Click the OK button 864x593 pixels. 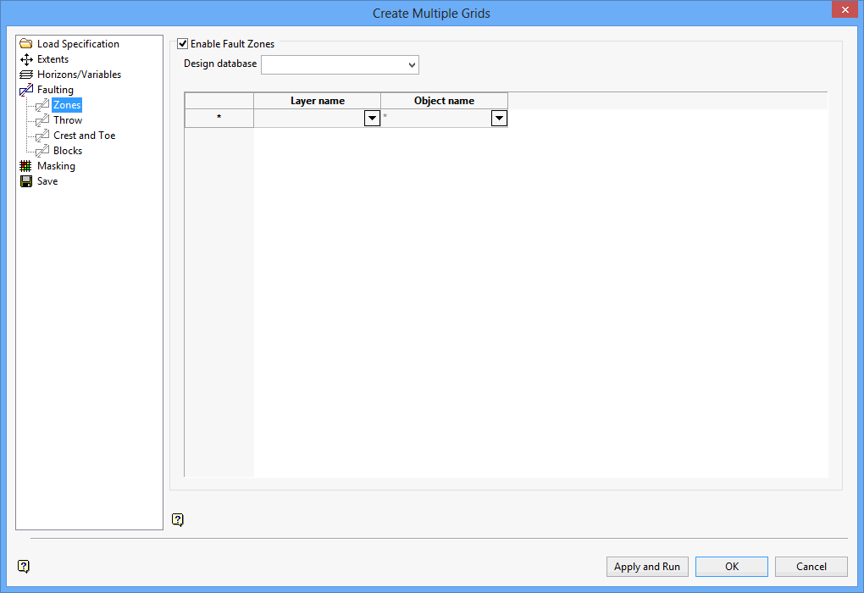[x=732, y=567]
